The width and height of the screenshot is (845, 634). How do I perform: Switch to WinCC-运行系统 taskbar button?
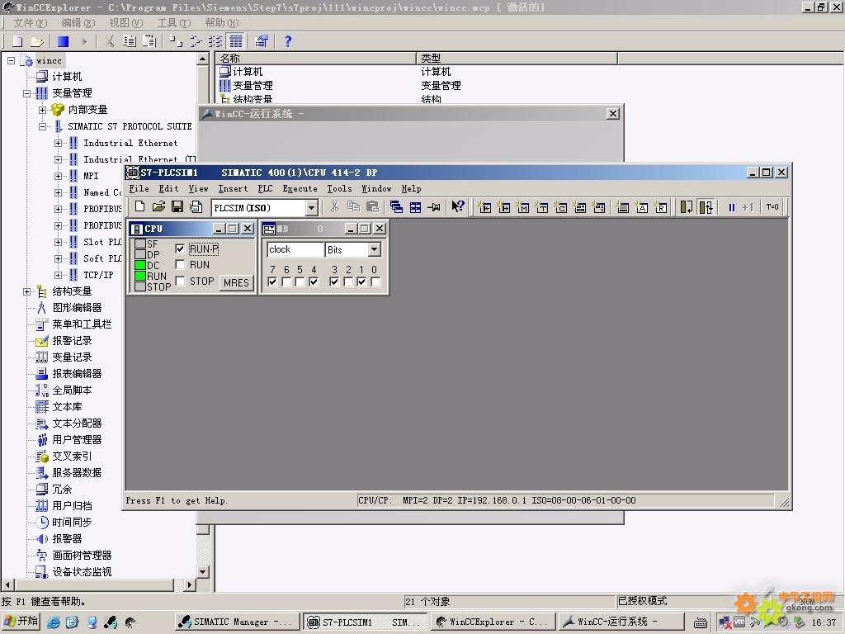621,622
